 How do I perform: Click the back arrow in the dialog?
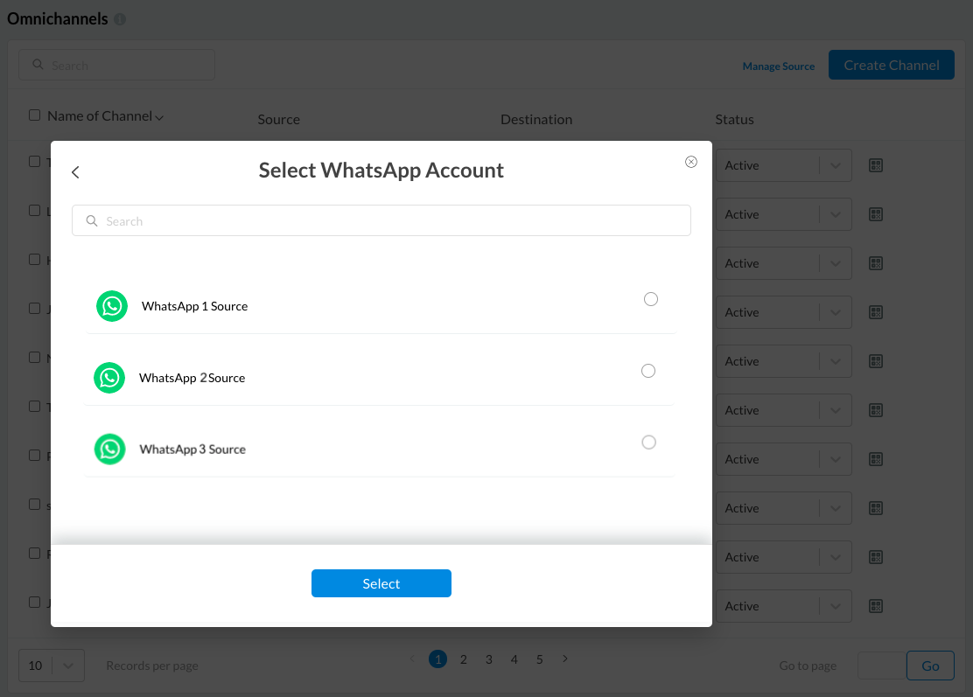(75, 172)
